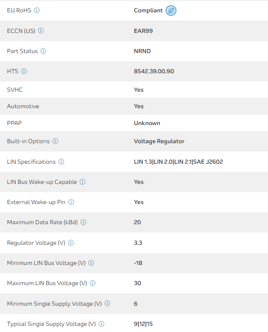Click the Part Status info icon
This screenshot has width=268, height=332.
44,51
